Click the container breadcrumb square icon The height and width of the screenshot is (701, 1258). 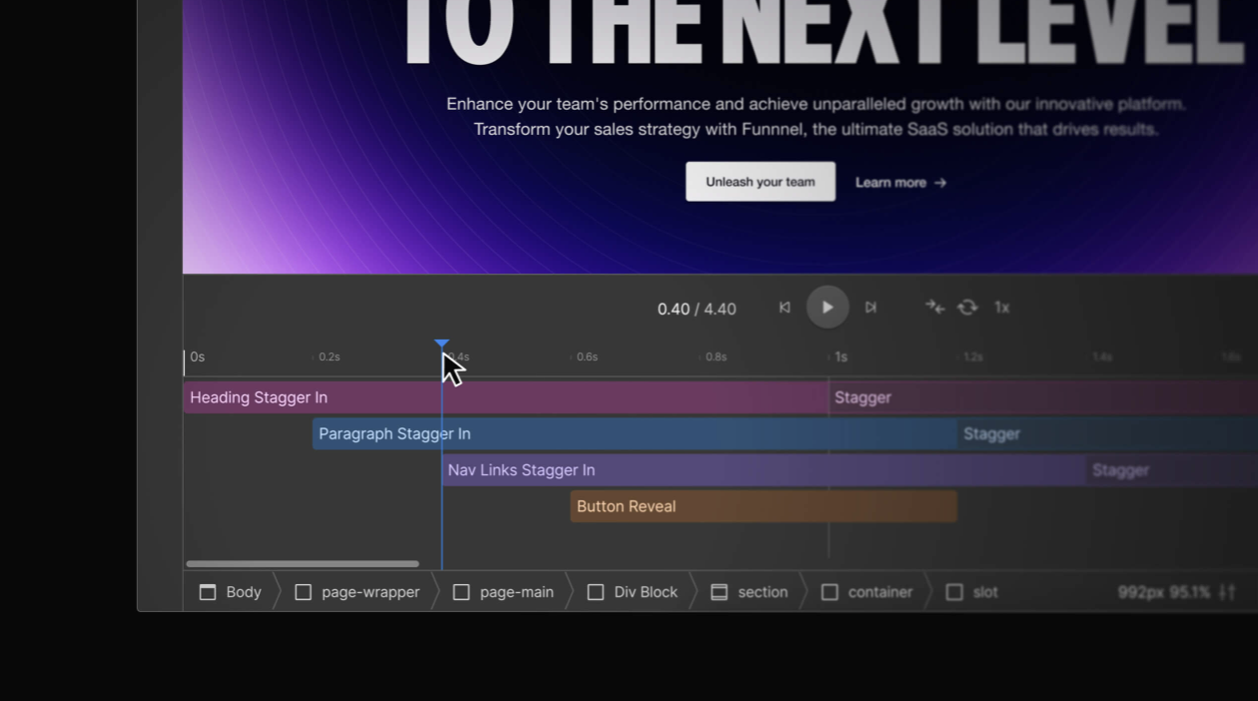click(x=830, y=592)
